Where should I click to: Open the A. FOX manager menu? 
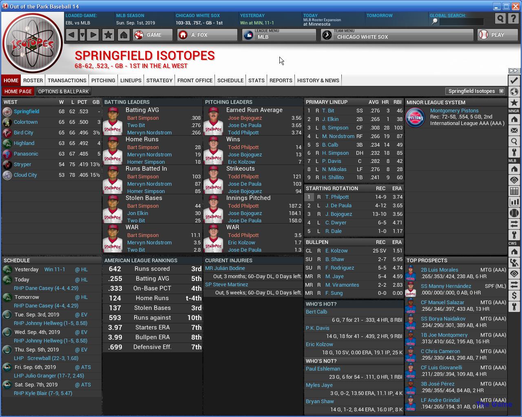(x=207, y=35)
